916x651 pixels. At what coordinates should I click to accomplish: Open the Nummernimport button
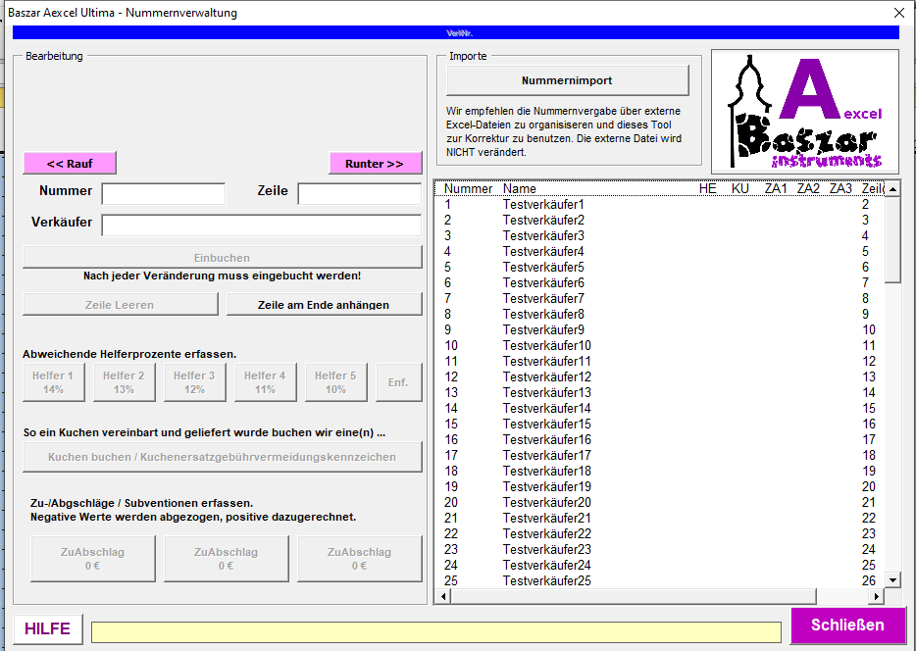567,80
